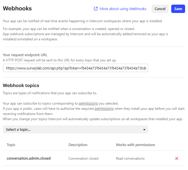The image size is (188, 170).
Task: Select the conversation.admin.closed topic name
Action: coord(29,158)
